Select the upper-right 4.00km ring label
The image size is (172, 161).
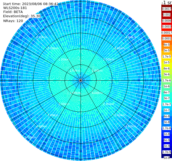tap(131, 37)
